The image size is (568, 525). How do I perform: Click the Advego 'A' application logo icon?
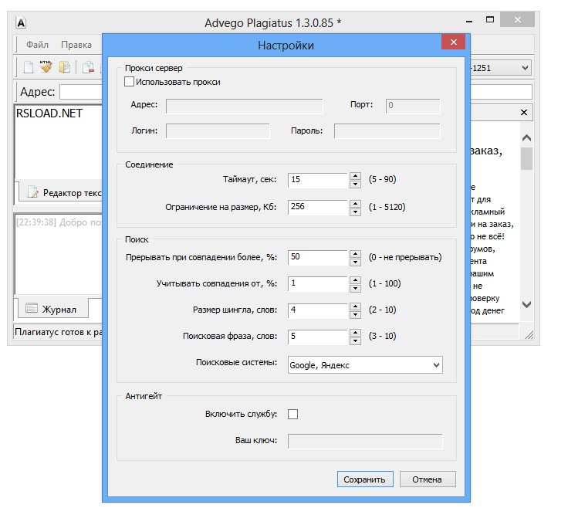point(22,23)
